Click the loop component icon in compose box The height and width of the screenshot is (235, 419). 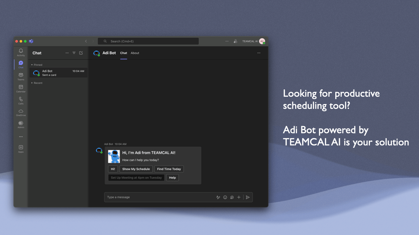pos(232,197)
